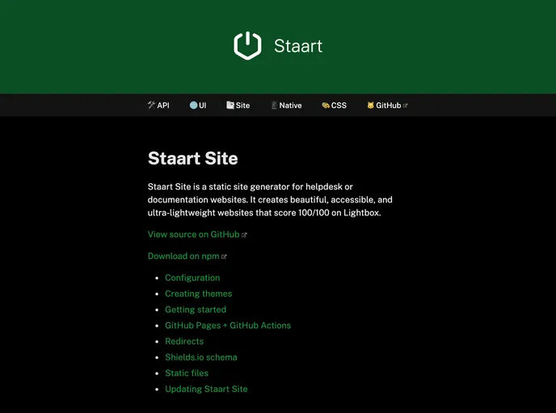Click the cat icon beside GitHub

tap(371, 105)
